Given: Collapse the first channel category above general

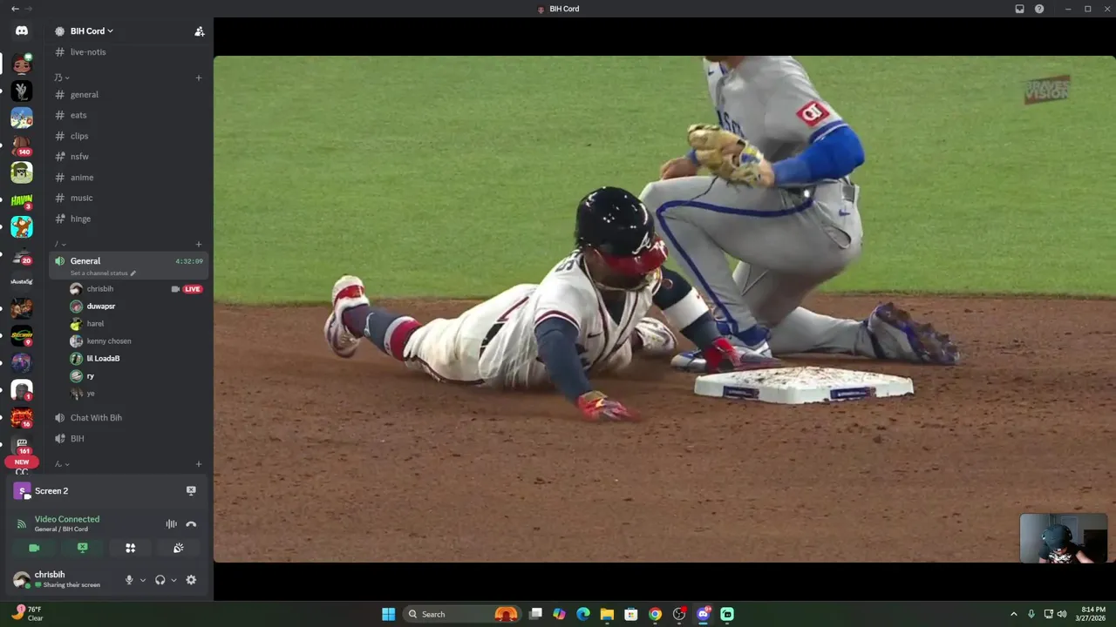Looking at the screenshot, I should coord(62,78).
